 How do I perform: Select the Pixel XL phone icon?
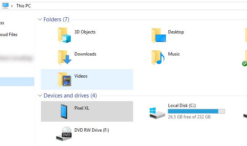click(64, 111)
